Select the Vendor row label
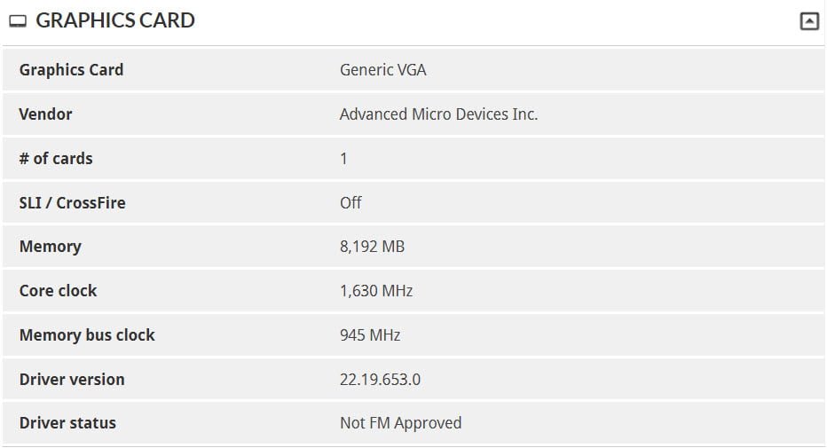This screenshot has width=827, height=448. [45, 114]
